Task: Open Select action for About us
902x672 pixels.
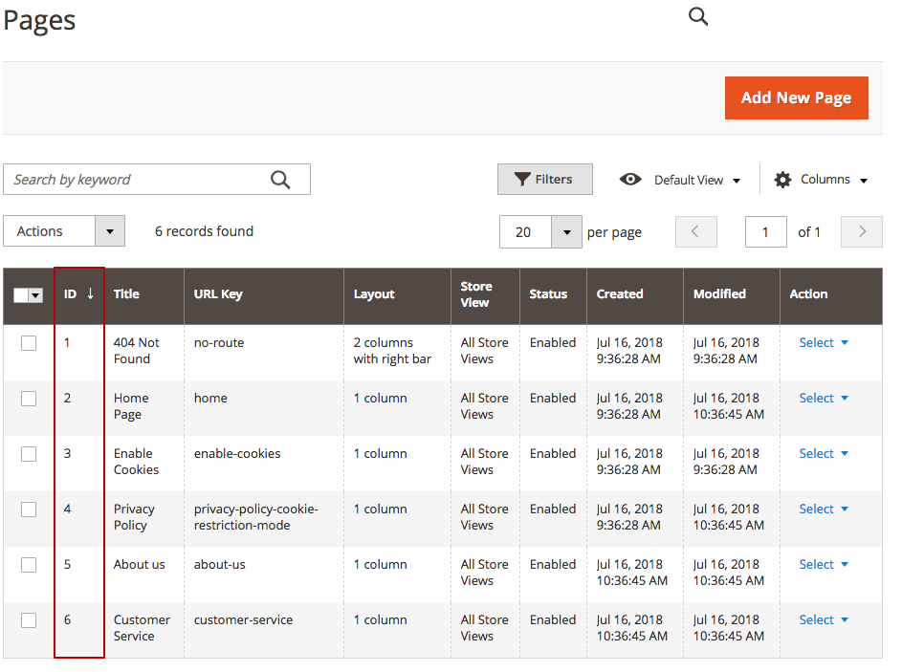Action: click(x=824, y=565)
